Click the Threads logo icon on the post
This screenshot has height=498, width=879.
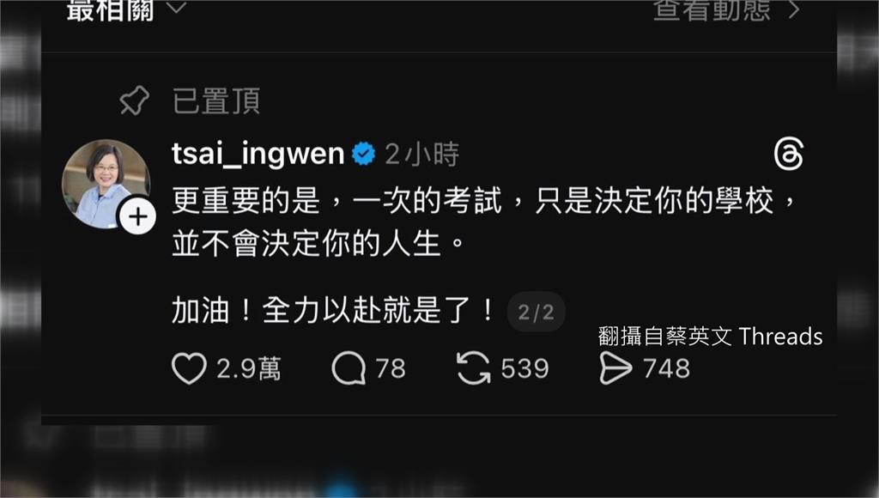(788, 155)
